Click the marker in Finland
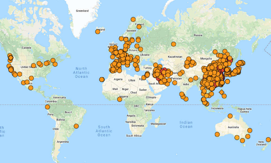The image size is (271, 163). (139, 27)
